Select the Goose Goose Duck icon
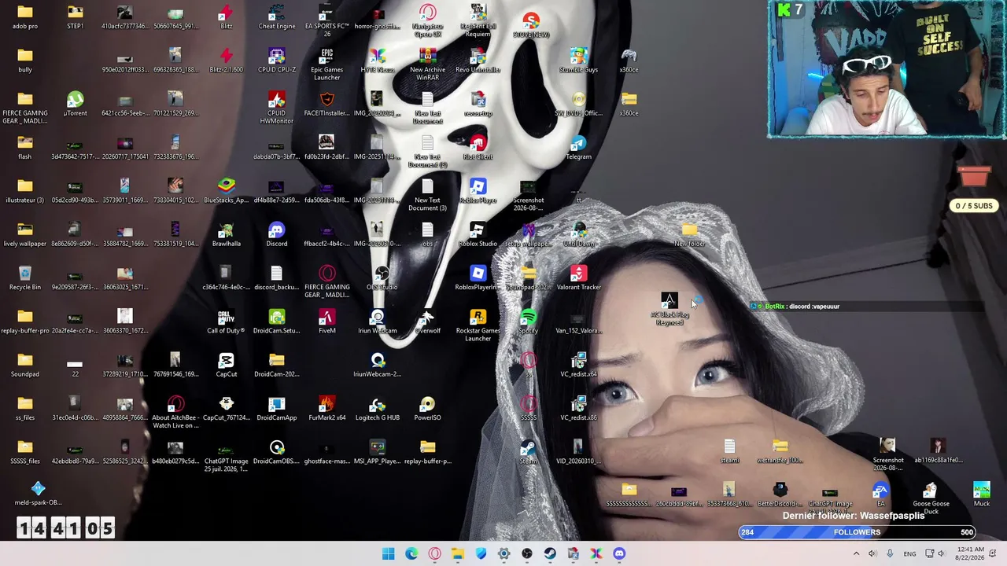This screenshot has width=1007, height=566. [x=931, y=498]
